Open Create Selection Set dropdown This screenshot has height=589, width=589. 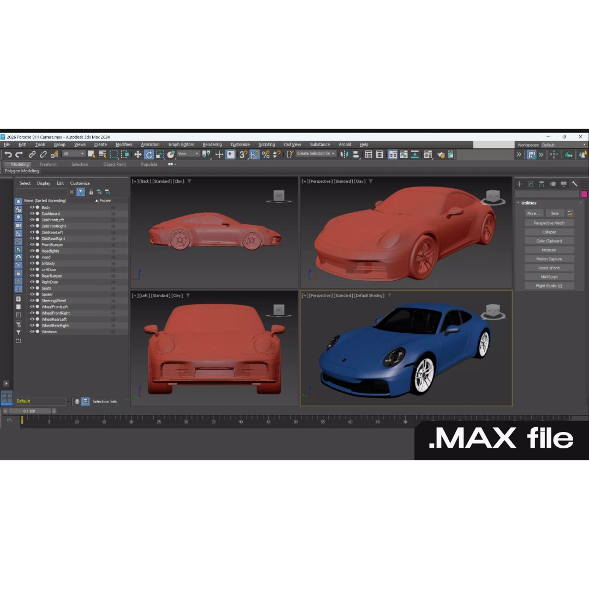pyautogui.click(x=316, y=154)
